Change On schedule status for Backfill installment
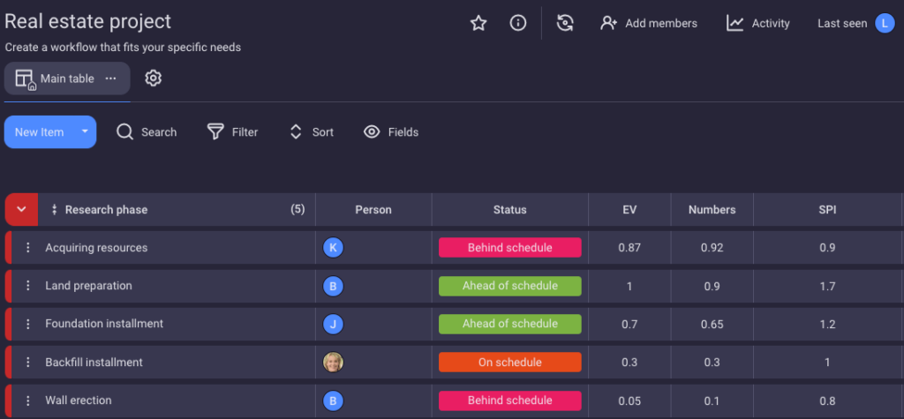Image resolution: width=904 pixels, height=419 pixels. 509,363
